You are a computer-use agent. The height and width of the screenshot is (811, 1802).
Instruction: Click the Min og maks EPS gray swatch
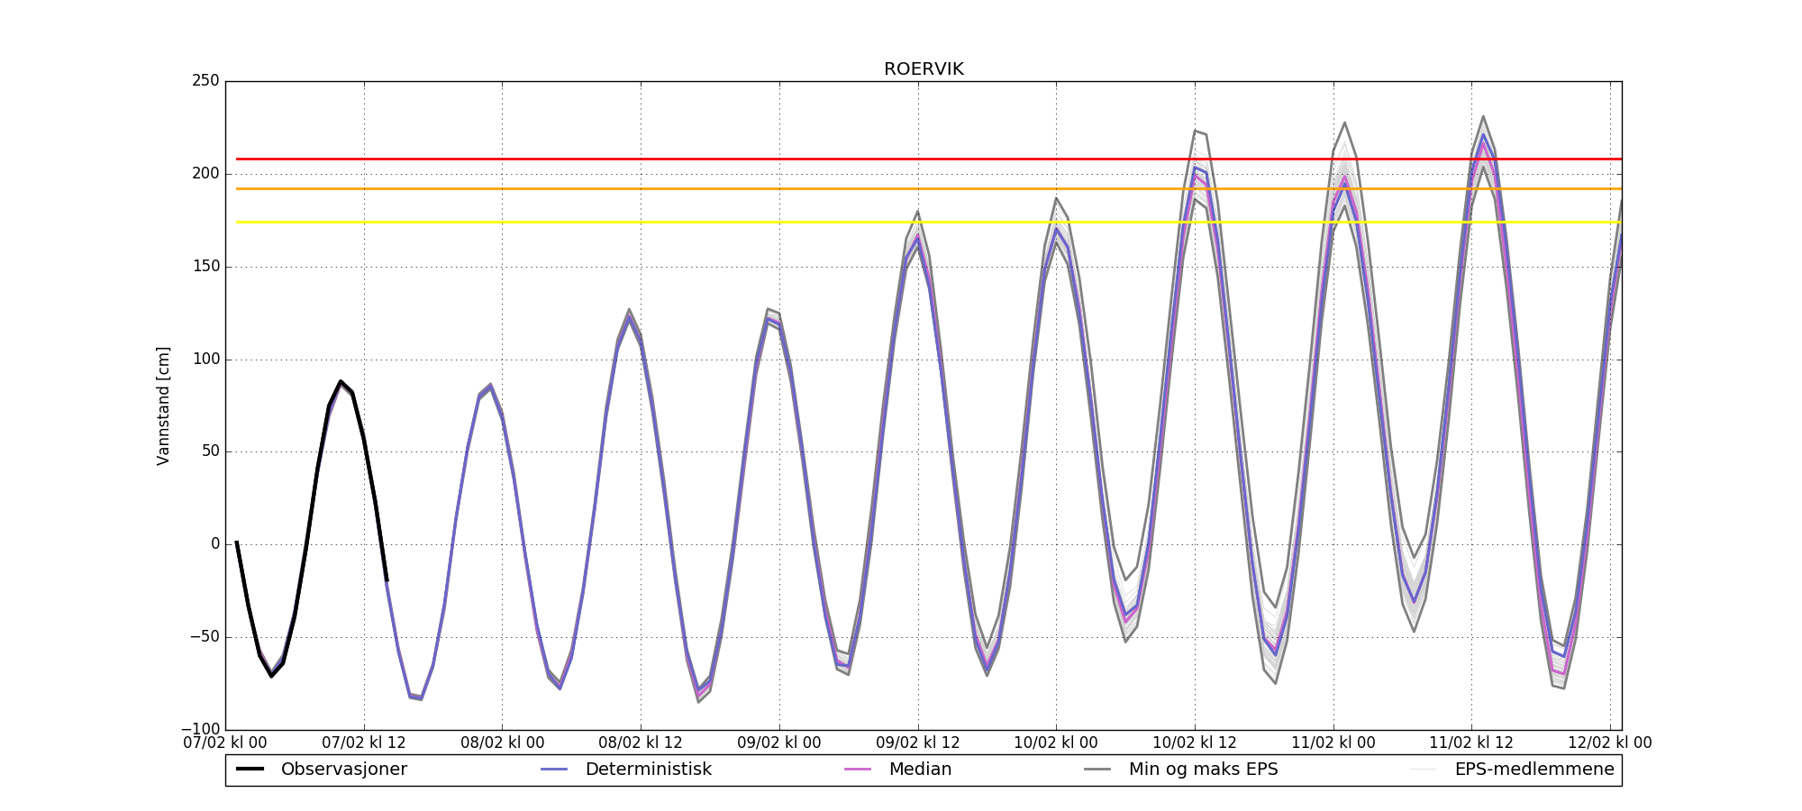[1097, 770]
